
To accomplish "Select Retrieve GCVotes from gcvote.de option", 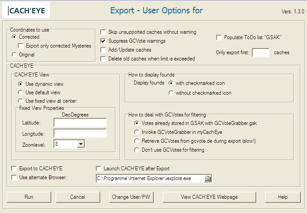I will point(137,141).
